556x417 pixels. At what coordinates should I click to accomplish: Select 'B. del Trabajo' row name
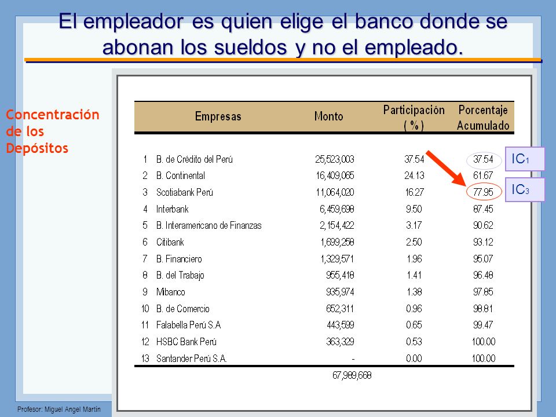[x=180, y=276]
